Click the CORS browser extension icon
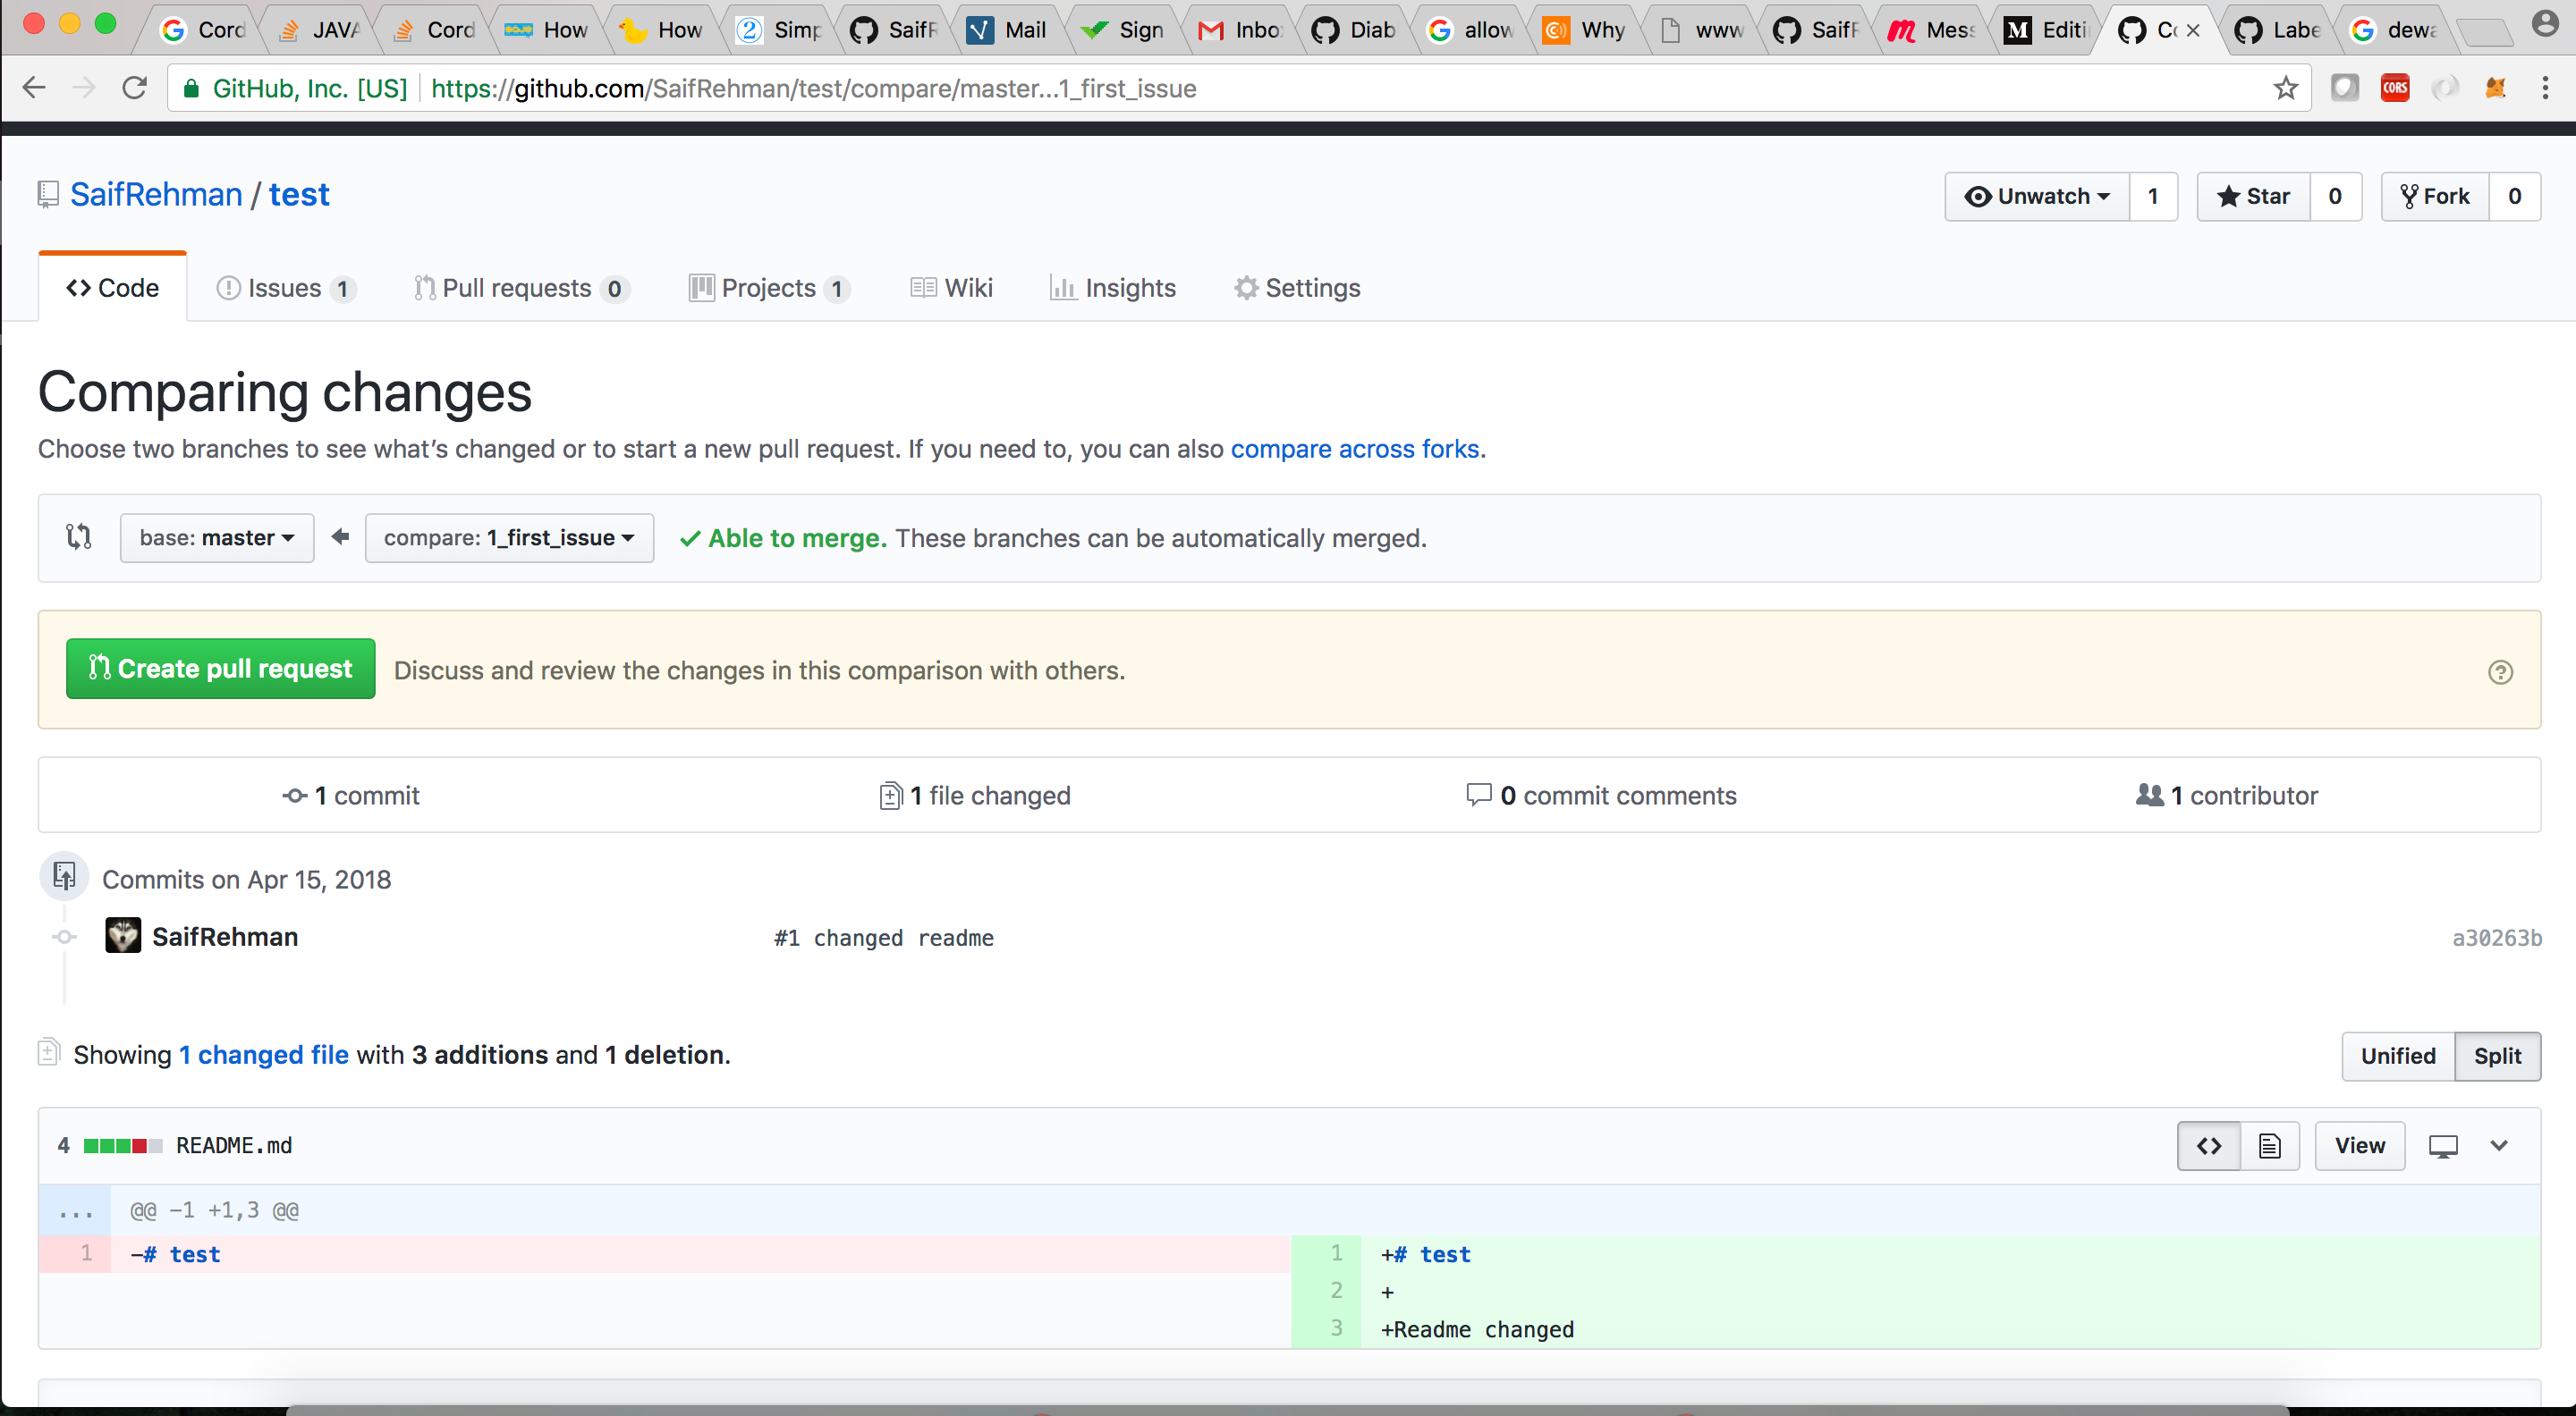This screenshot has width=2576, height=1416. 2395,88
